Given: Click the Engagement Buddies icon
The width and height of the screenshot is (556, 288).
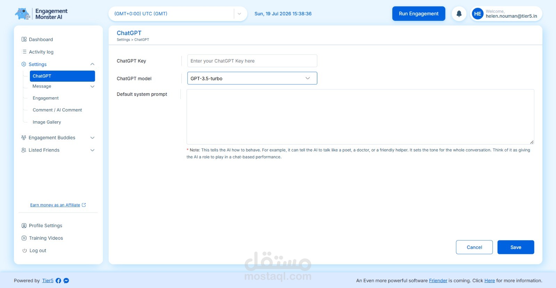Looking at the screenshot, I should (24, 138).
